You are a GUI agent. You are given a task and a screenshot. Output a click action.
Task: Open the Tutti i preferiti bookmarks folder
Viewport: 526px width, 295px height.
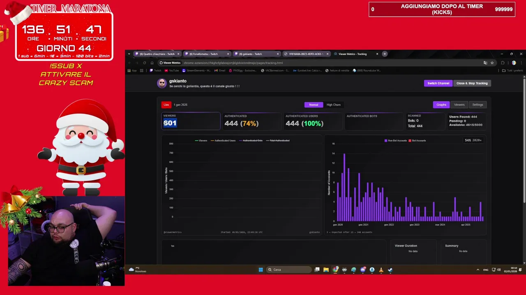(x=513, y=70)
